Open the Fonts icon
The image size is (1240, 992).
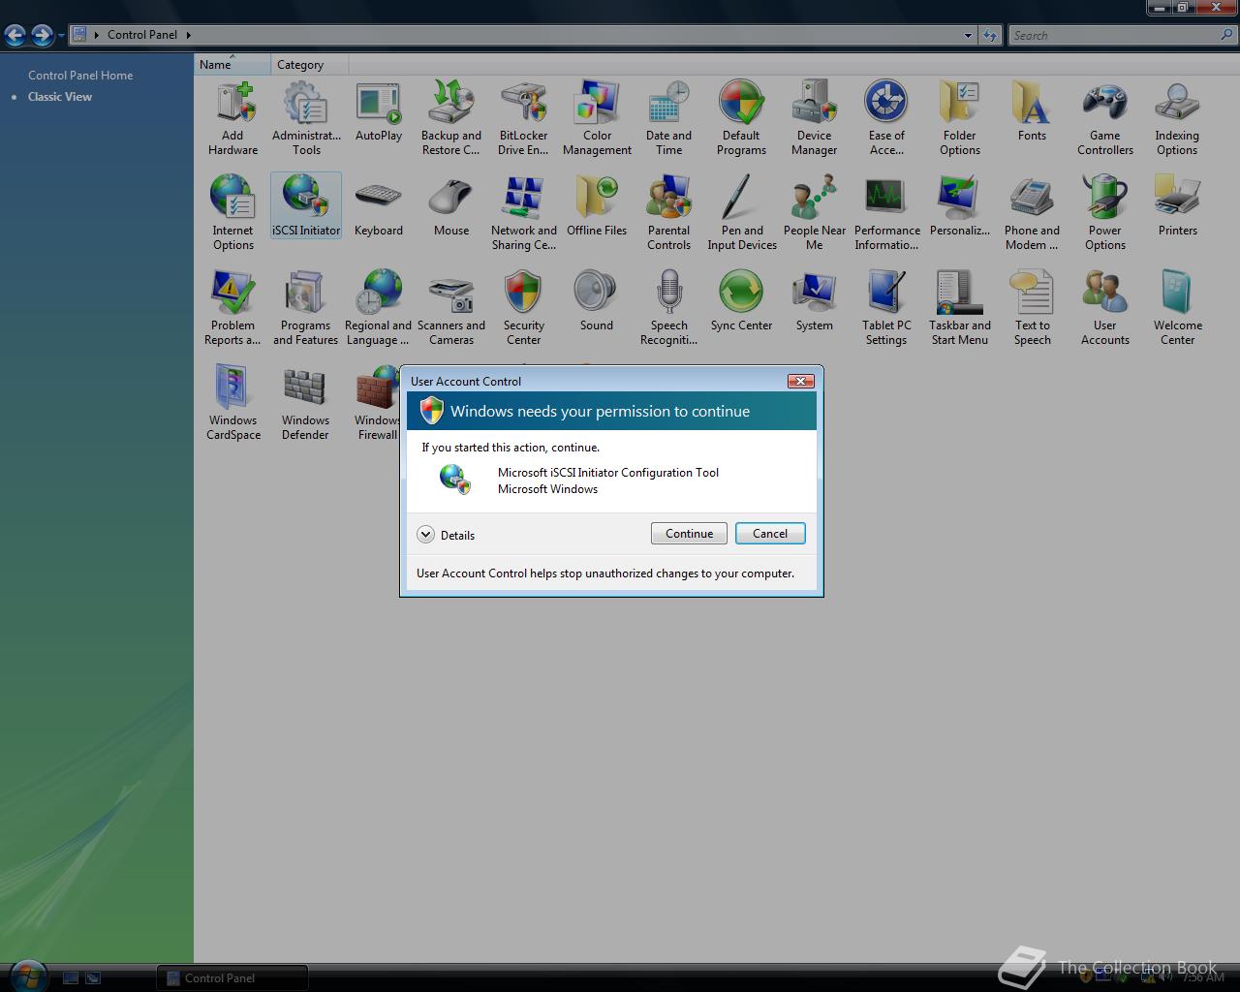point(1033,111)
